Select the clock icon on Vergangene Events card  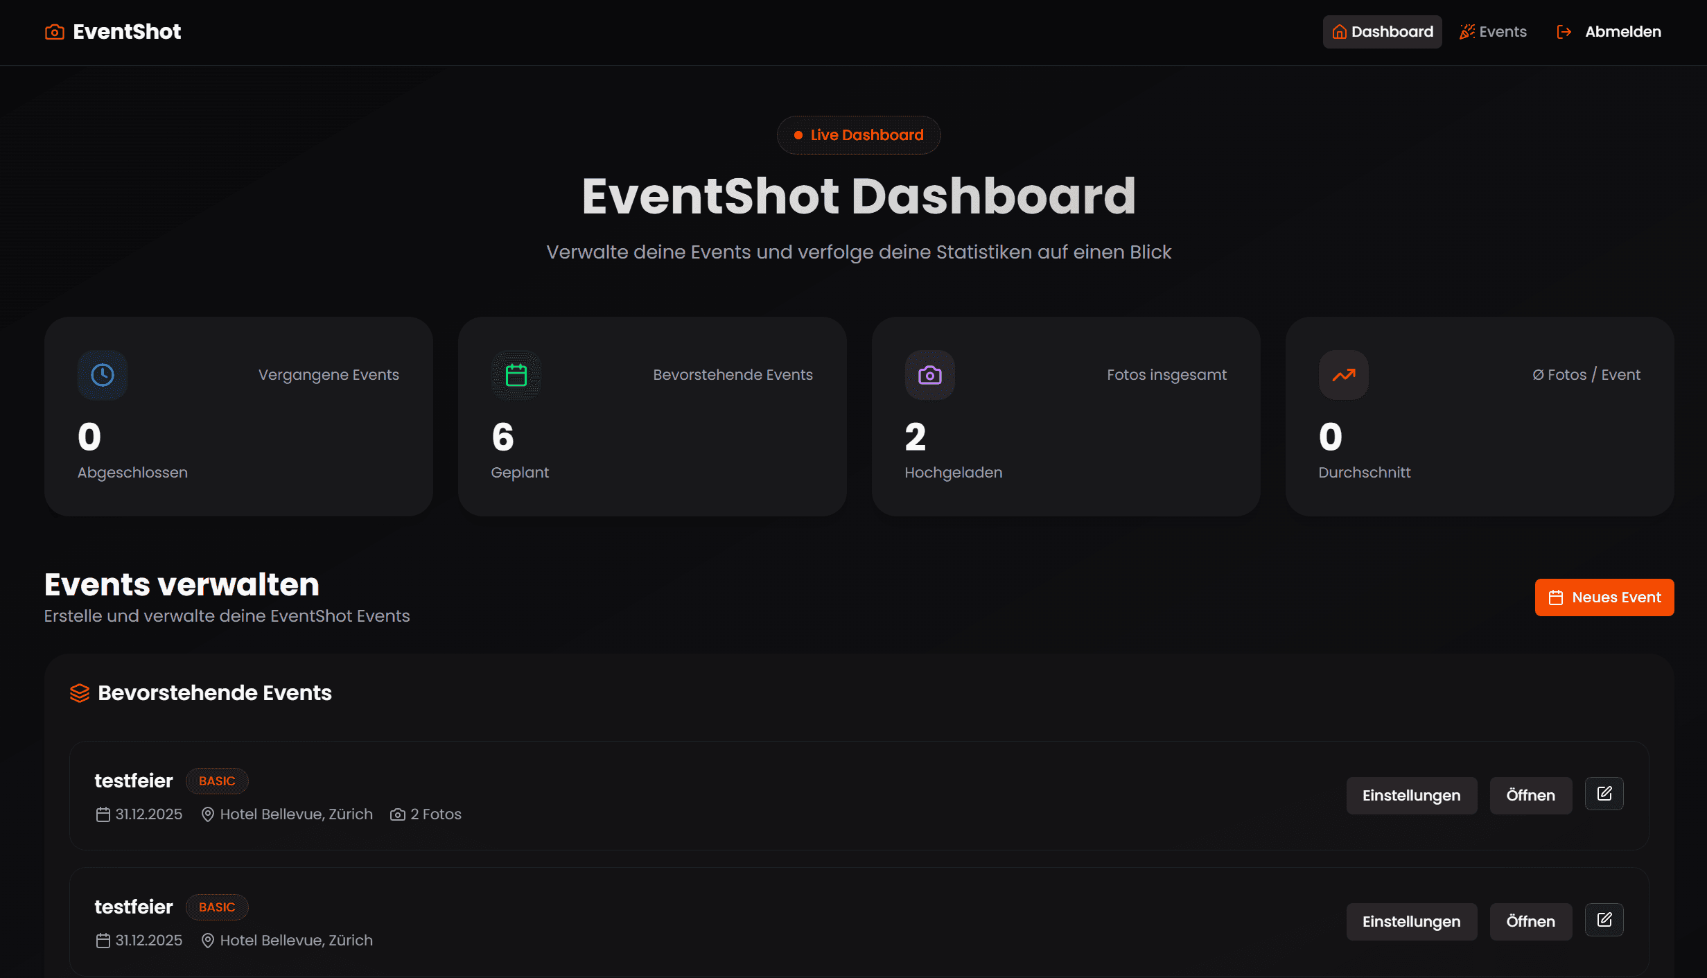[x=102, y=375]
